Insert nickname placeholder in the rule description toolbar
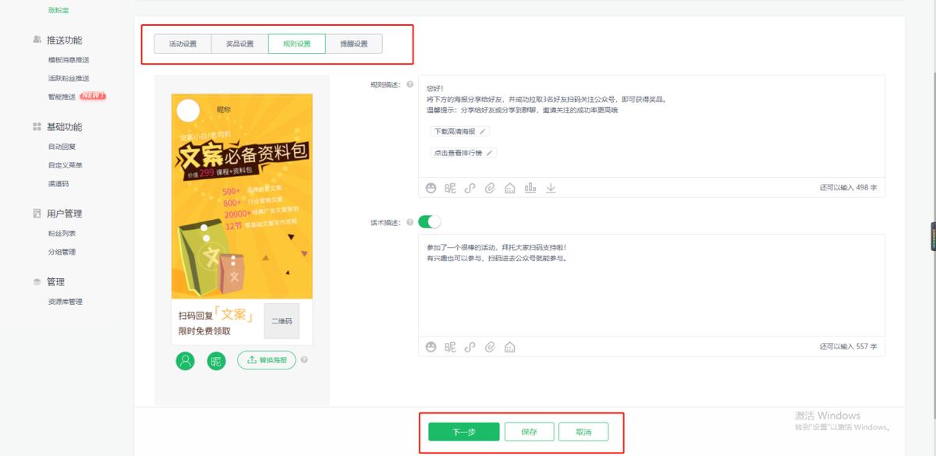 click(x=450, y=188)
